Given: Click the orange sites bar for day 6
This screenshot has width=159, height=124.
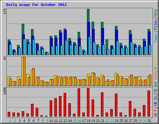Looking at the screenshot, I should (x=34, y=77).
